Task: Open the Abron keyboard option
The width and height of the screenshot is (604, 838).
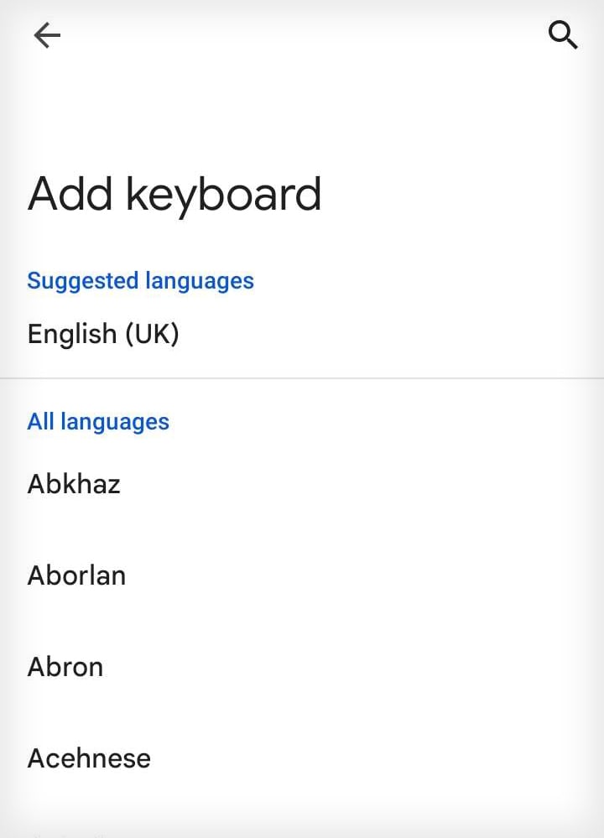Action: [302, 667]
